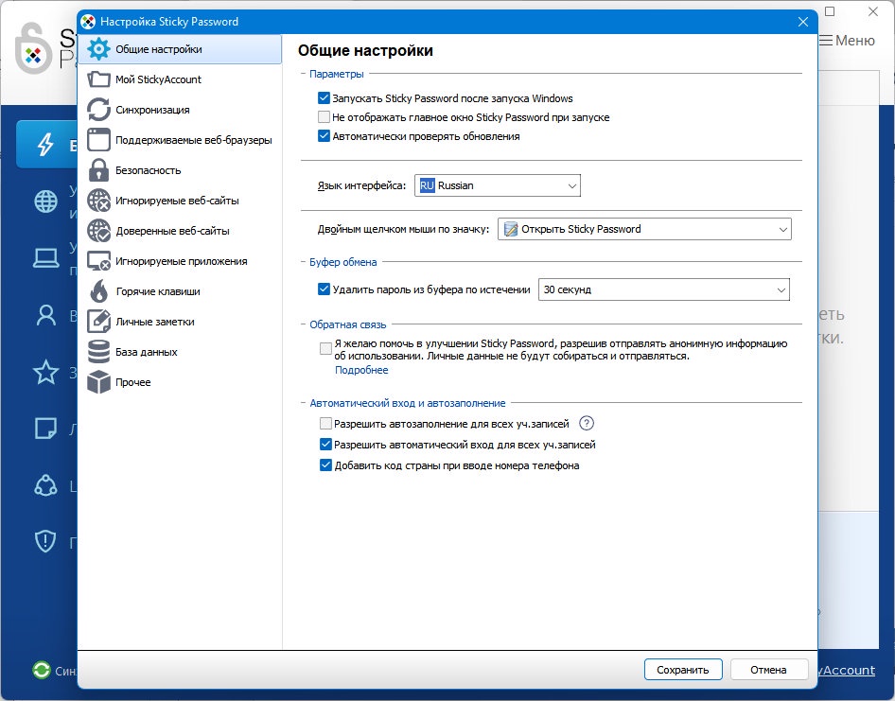Screen dimensions: 895x701
Task: Uncheck clearing password from clipboard
Action: pyautogui.click(x=322, y=289)
